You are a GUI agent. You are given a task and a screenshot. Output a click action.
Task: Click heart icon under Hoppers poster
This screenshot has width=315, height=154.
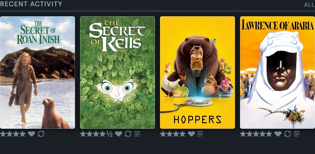191,134
